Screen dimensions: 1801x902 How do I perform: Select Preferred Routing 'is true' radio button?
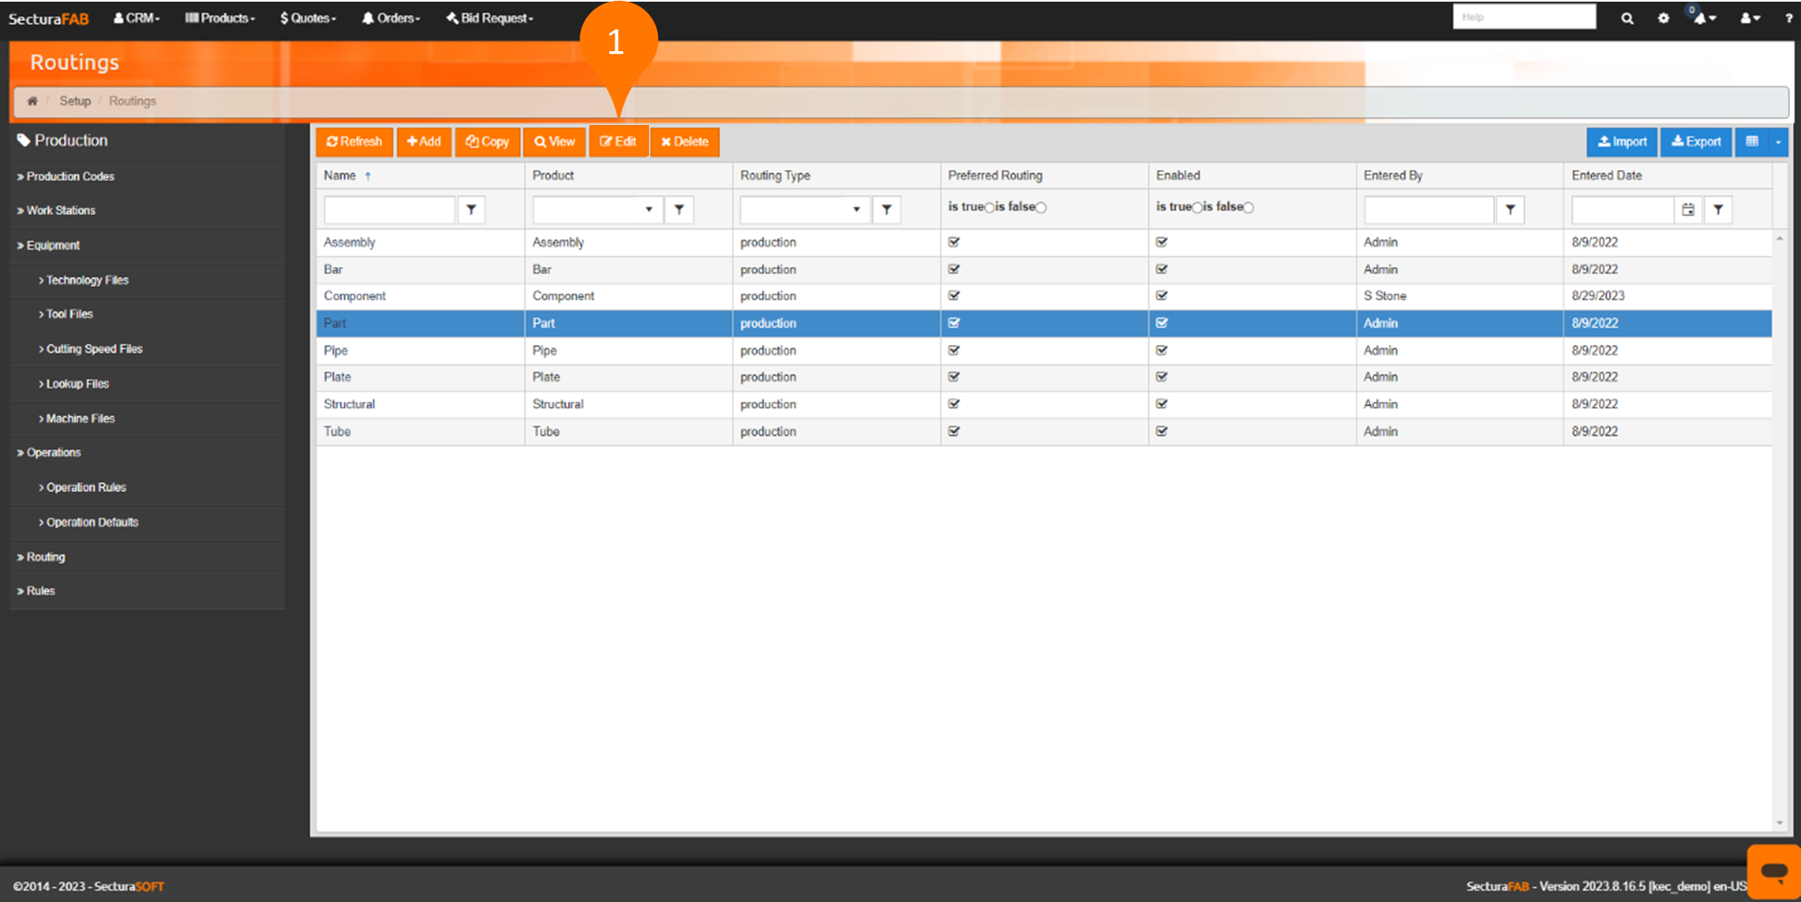989,207
